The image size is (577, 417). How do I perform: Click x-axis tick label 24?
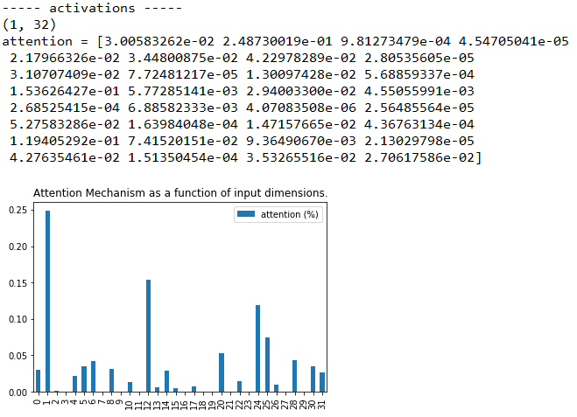[257, 404]
